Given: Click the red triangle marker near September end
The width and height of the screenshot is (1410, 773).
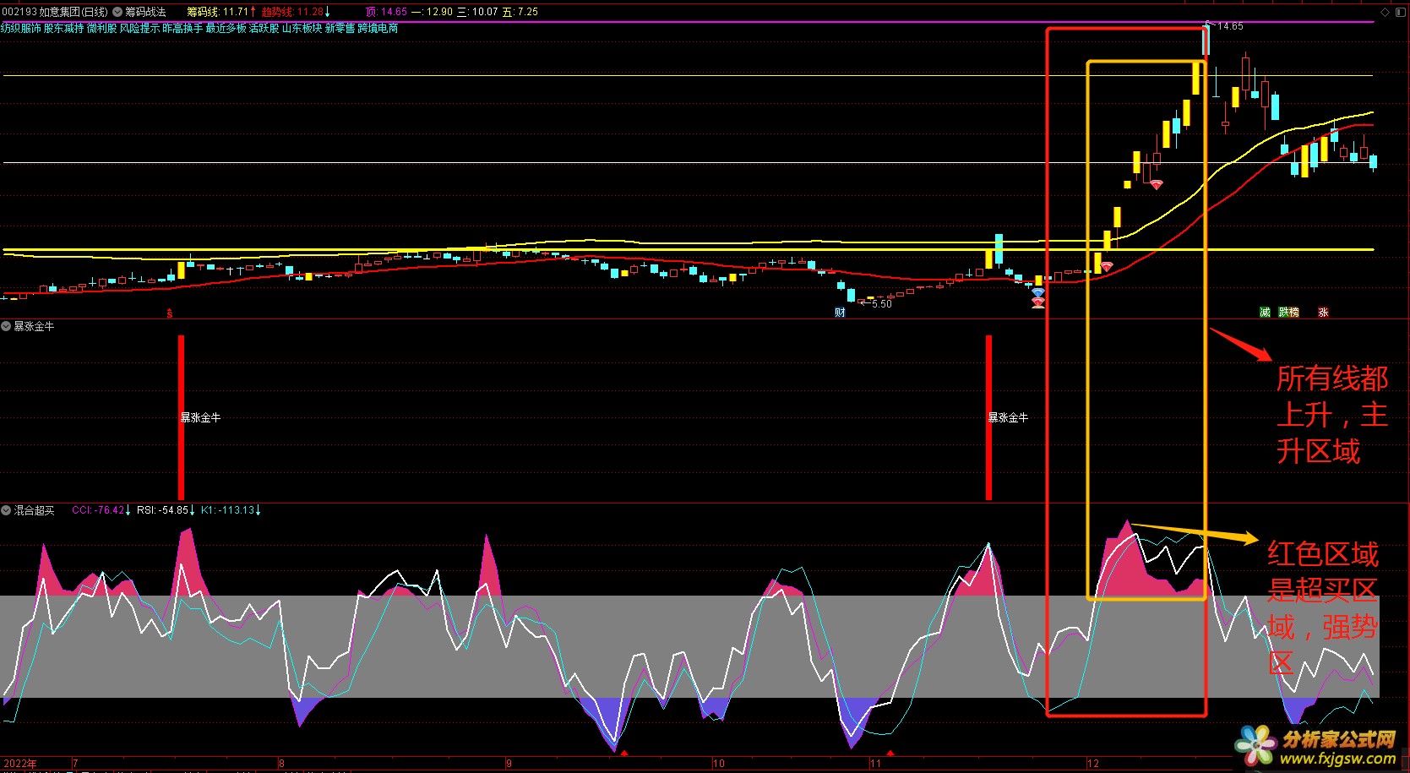Looking at the screenshot, I should pos(624,752).
